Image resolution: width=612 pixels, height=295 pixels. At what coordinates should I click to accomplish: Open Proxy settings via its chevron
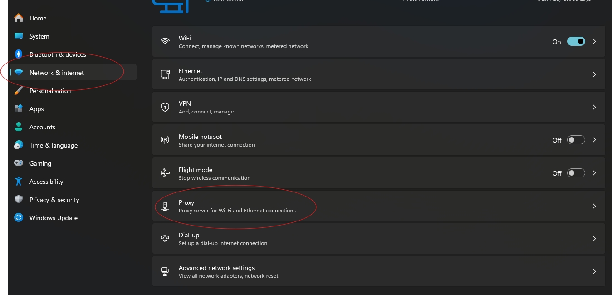pyautogui.click(x=594, y=206)
